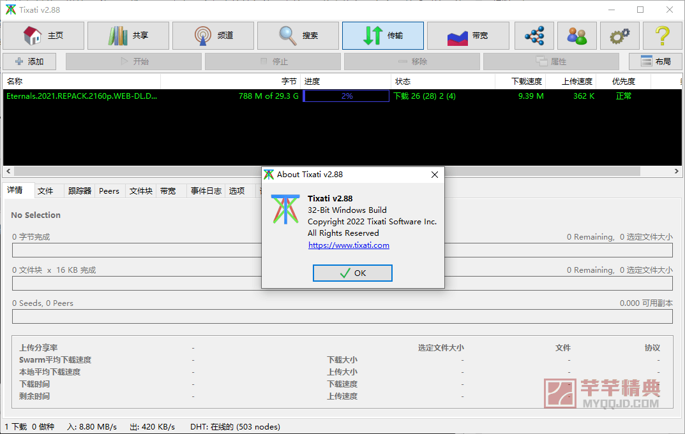This screenshot has height=434, width=685.
Task: Sort by the 上传速度 column header
Action: pos(571,82)
